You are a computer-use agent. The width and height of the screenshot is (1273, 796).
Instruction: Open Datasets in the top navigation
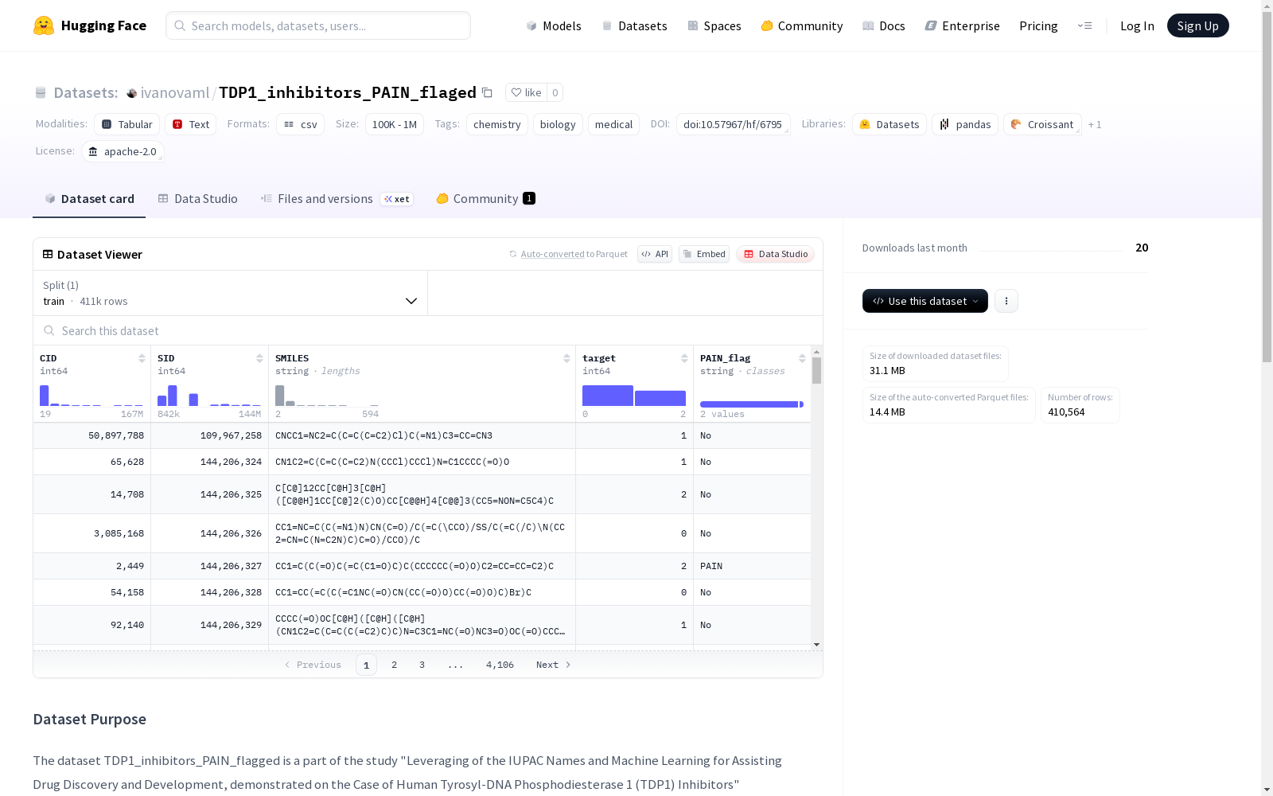[634, 25]
